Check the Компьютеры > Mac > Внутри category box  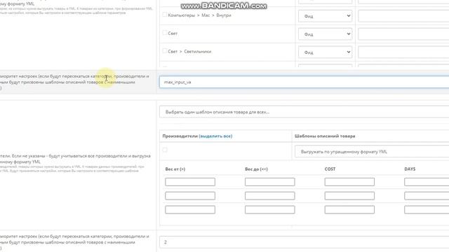click(165, 15)
